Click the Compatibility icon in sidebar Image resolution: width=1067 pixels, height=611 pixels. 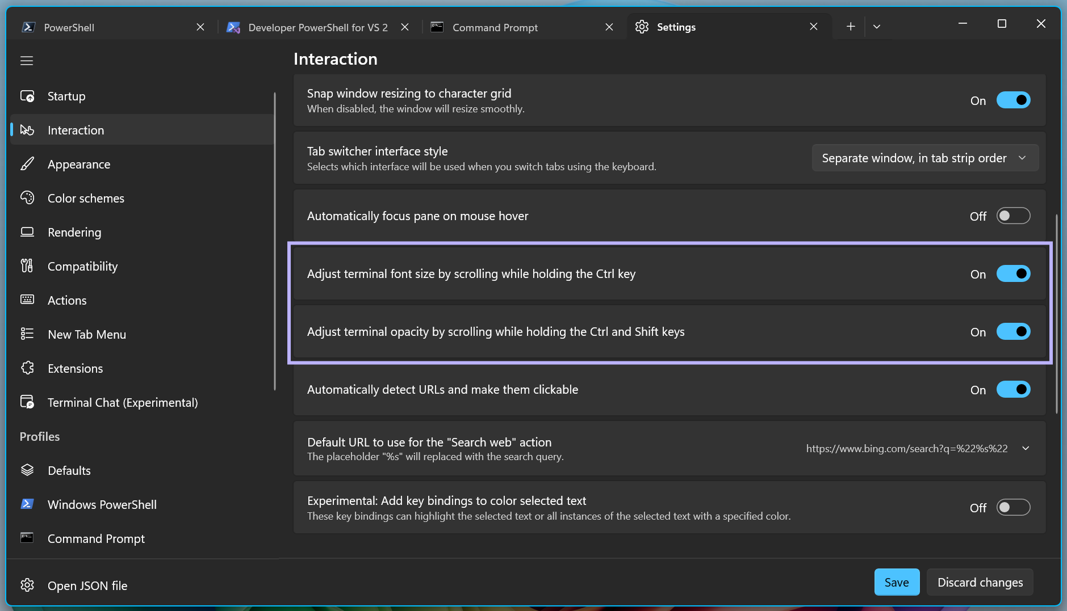pyautogui.click(x=27, y=266)
